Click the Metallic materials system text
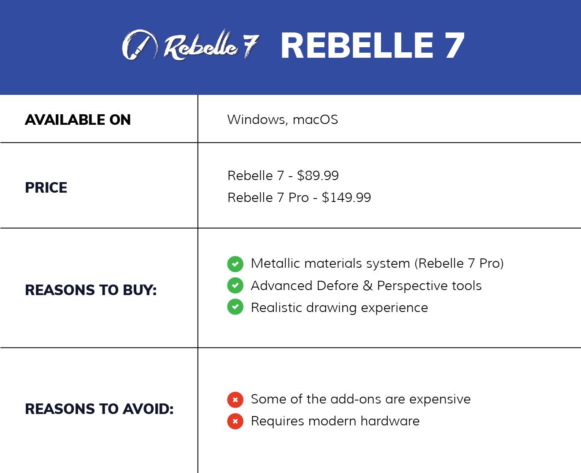 pos(377,263)
